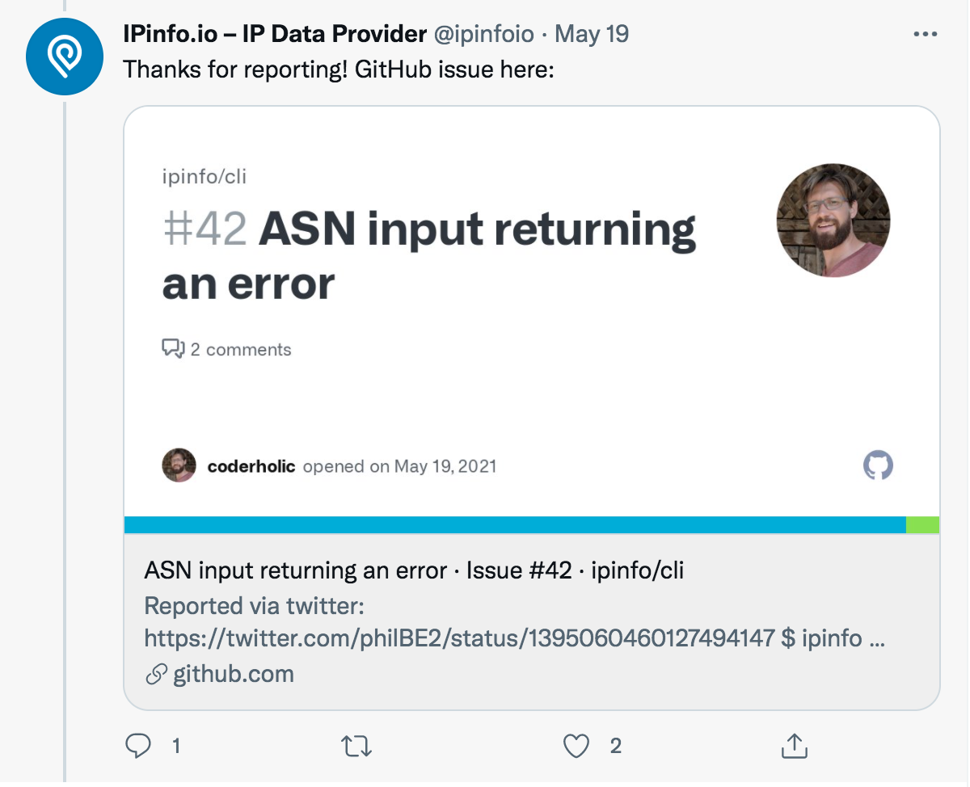970x787 pixels.
Task: Click the GitHub octocat logo in card
Action: coord(878,465)
